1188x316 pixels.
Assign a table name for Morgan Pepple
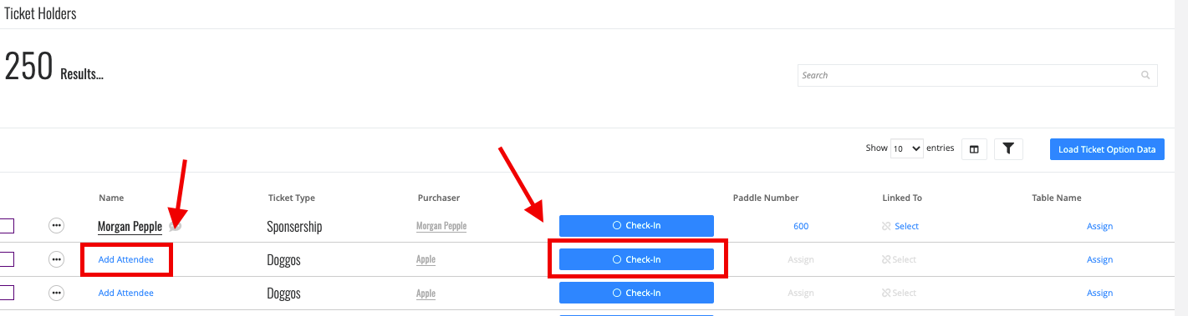1099,226
